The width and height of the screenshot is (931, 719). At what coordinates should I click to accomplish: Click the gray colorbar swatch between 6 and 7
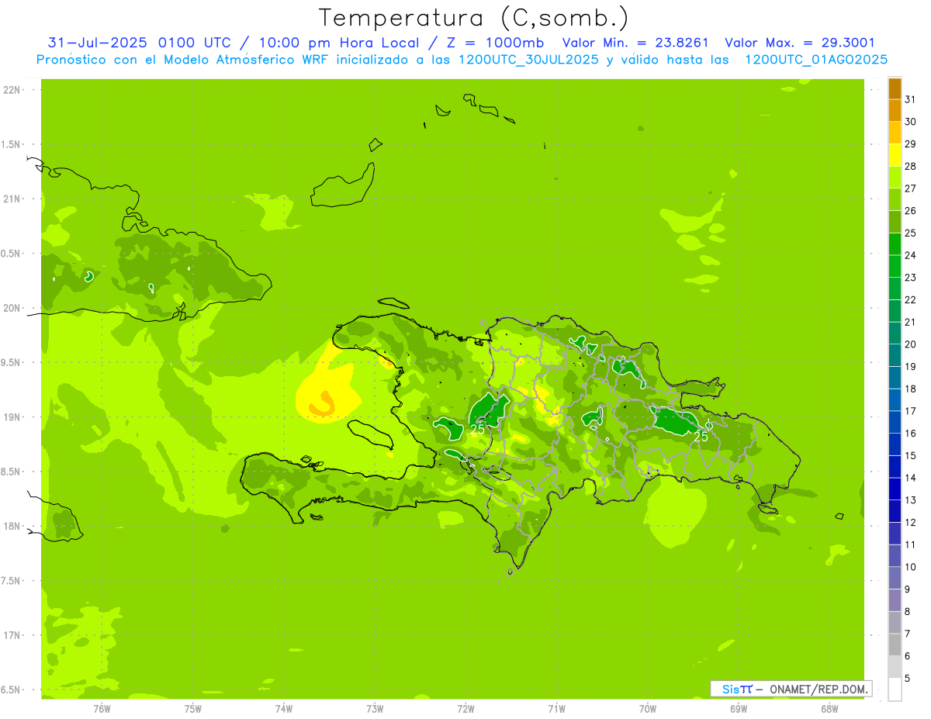click(895, 645)
